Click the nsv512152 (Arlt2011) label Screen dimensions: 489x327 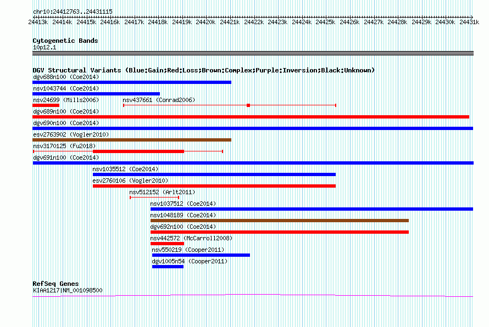point(162,192)
